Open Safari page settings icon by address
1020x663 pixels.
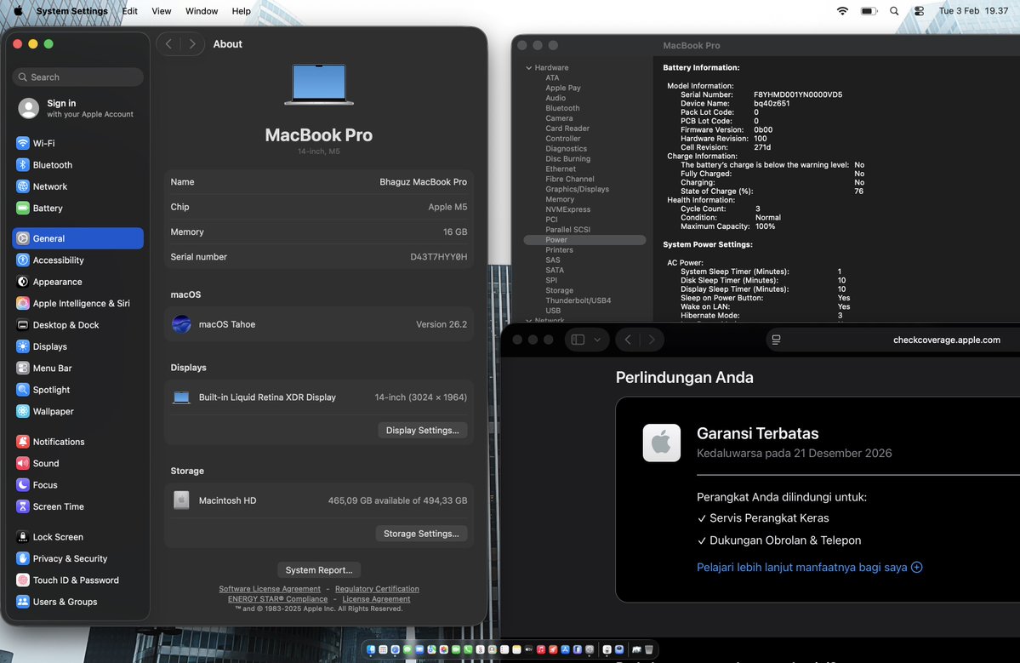point(776,340)
